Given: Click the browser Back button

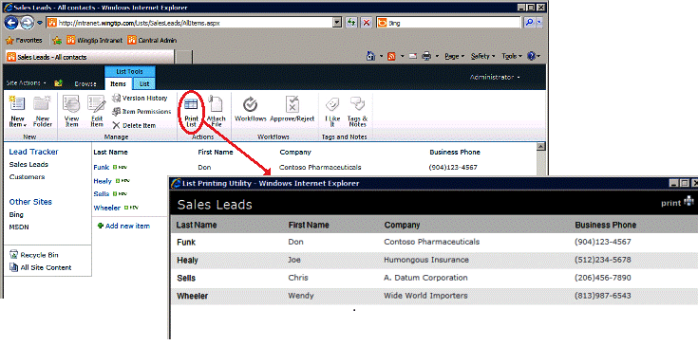Looking at the screenshot, I should click(x=12, y=22).
